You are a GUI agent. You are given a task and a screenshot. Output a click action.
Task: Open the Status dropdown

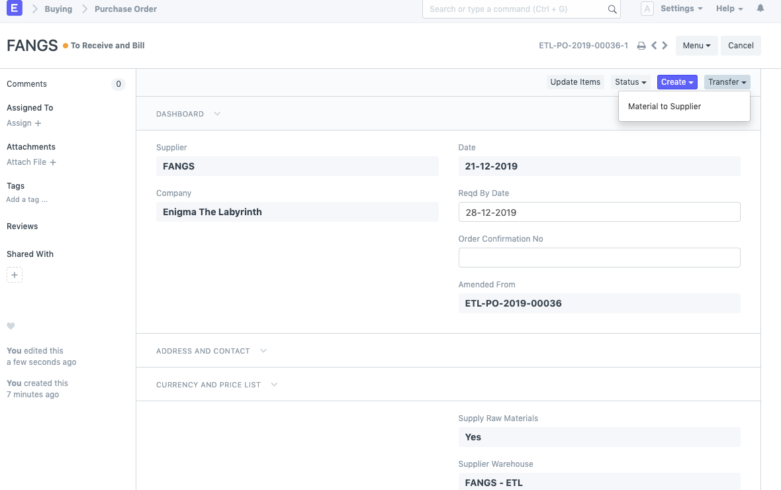point(630,82)
